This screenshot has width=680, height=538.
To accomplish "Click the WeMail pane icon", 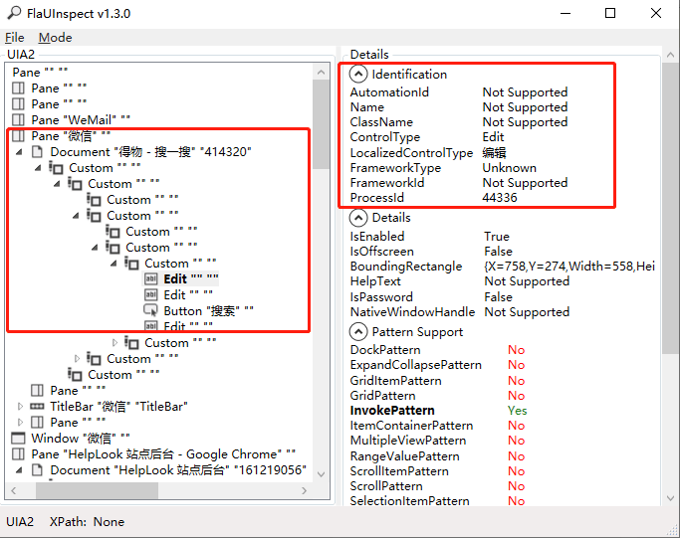I will tap(18, 120).
